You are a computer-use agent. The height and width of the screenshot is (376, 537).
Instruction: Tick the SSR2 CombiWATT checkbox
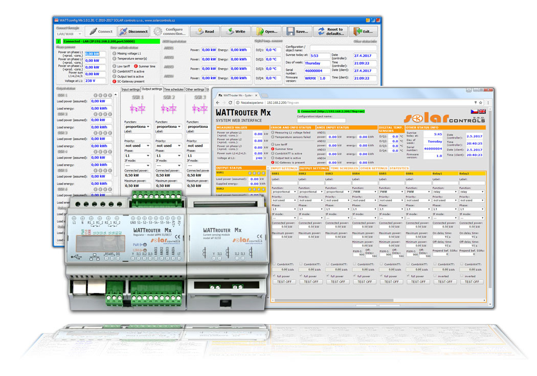301,264
